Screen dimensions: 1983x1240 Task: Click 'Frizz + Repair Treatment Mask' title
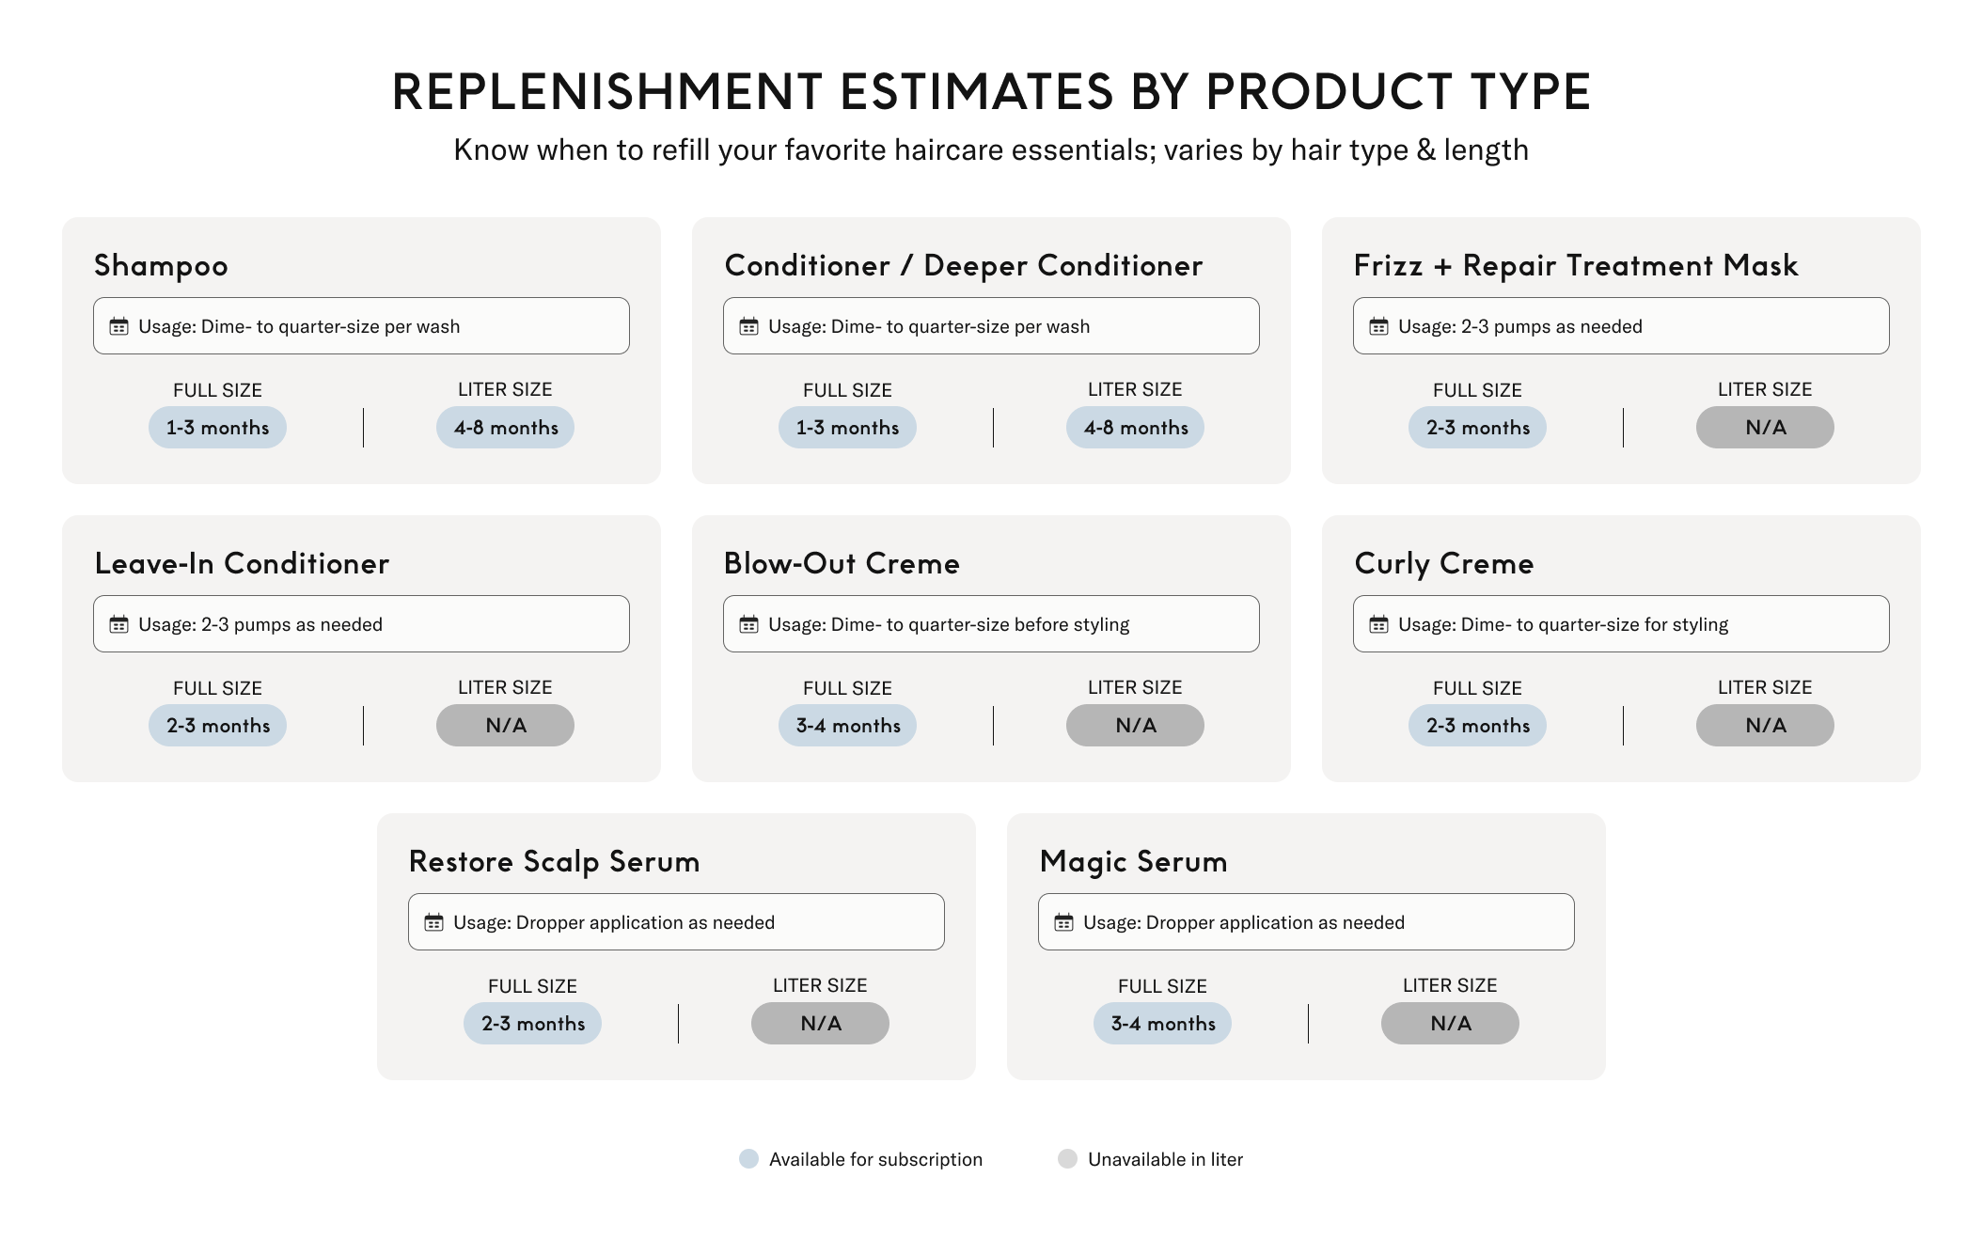pyautogui.click(x=1576, y=266)
